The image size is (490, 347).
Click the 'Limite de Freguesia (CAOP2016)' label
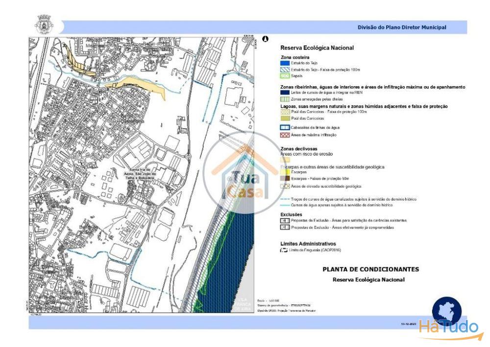(x=315, y=250)
